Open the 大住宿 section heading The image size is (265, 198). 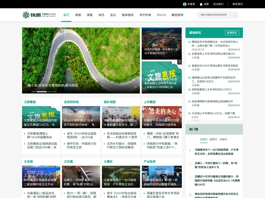[28, 162]
